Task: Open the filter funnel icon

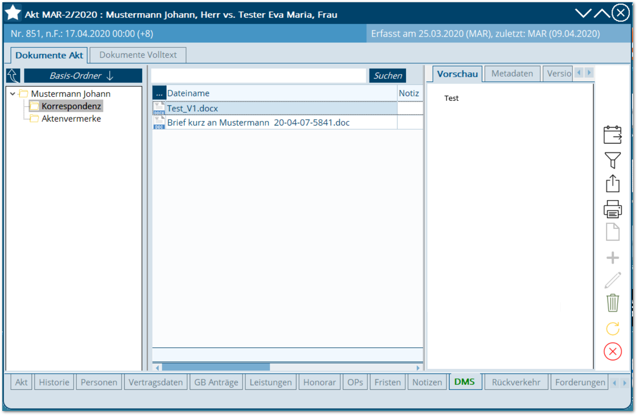Action: click(613, 160)
